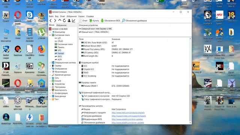Click Обновления драйверов magnifier button
The width and height of the screenshot is (240, 135).
click(134, 21)
